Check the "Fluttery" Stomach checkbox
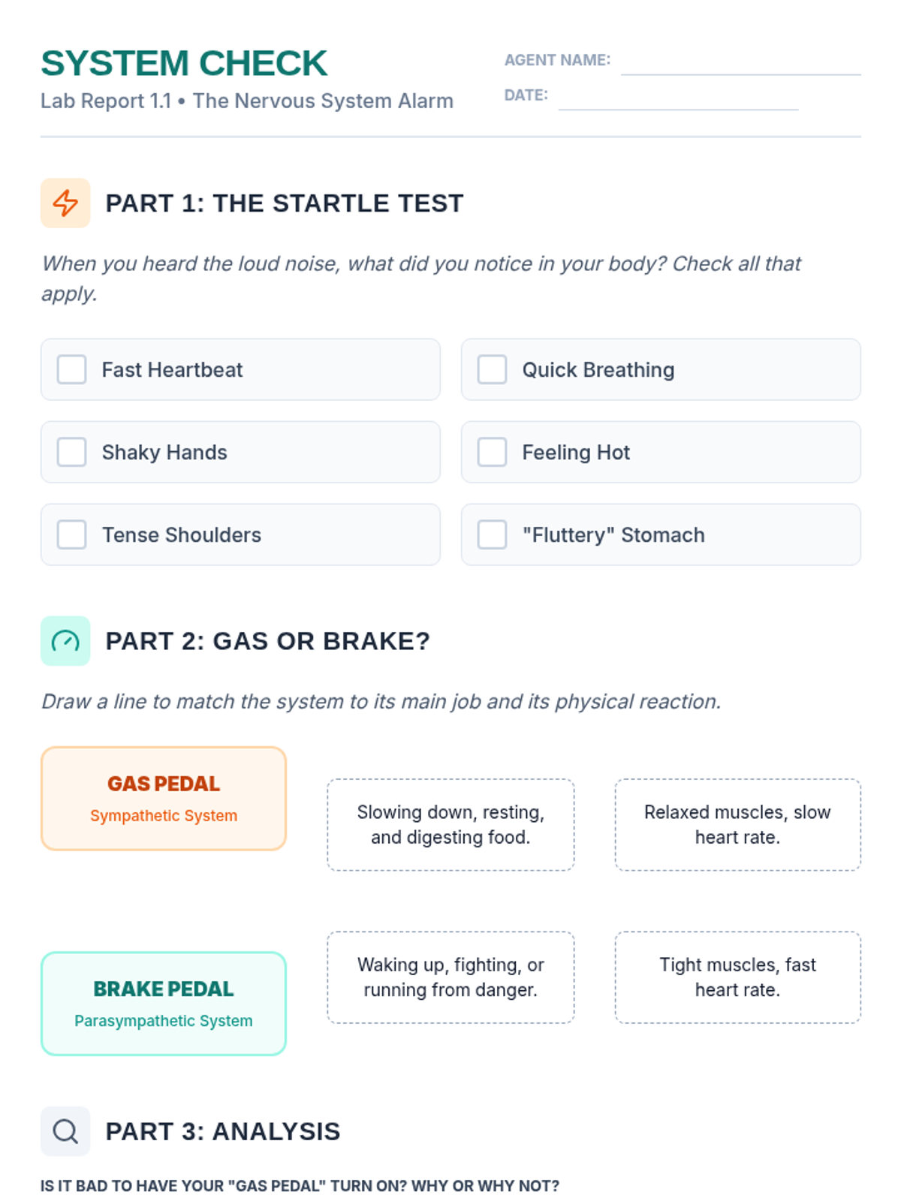 pyautogui.click(x=493, y=534)
